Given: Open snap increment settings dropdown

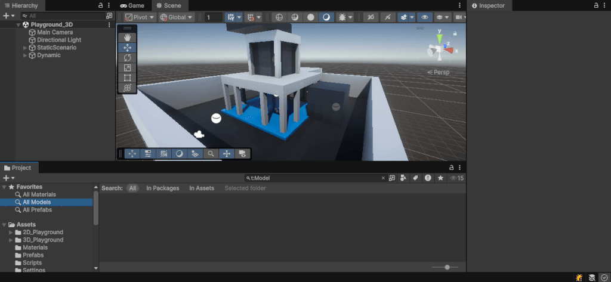Looking at the screenshot, I should click(258, 17).
